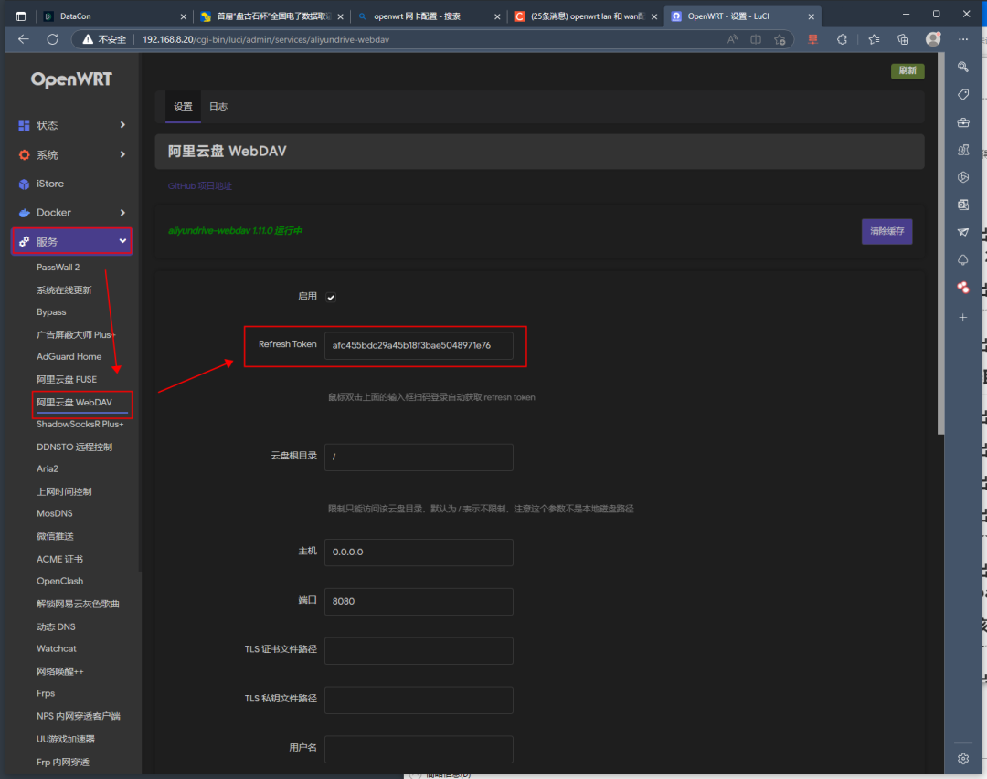987x779 pixels.
Task: Click the plus icon to customize sidebar
Action: tap(963, 317)
